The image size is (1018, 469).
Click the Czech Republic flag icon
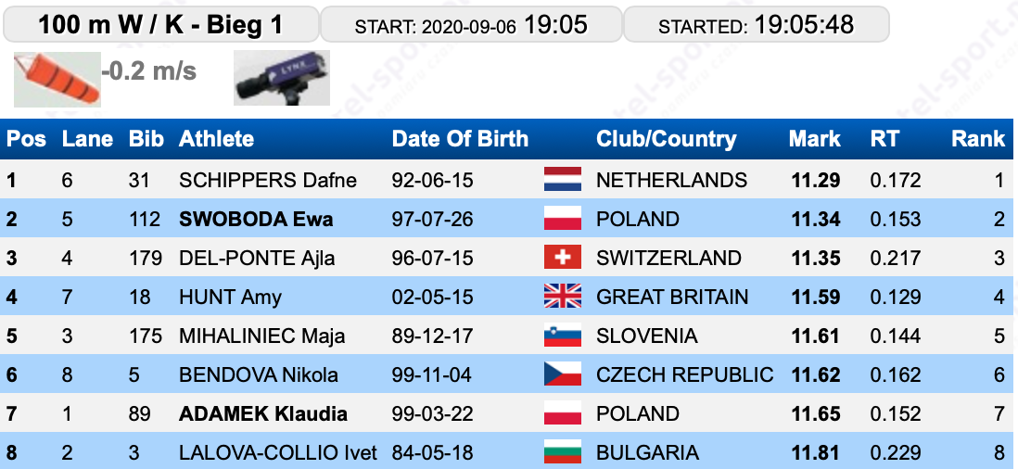562,374
